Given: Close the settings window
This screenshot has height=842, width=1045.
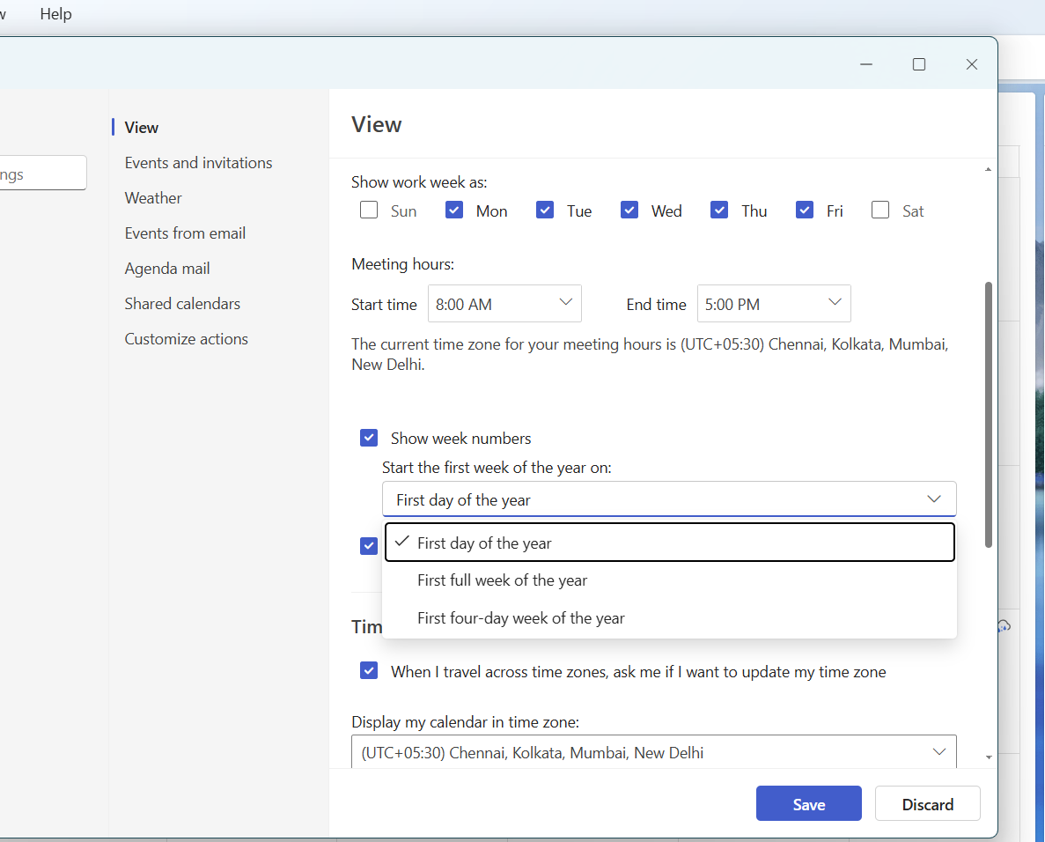Looking at the screenshot, I should tap(972, 64).
